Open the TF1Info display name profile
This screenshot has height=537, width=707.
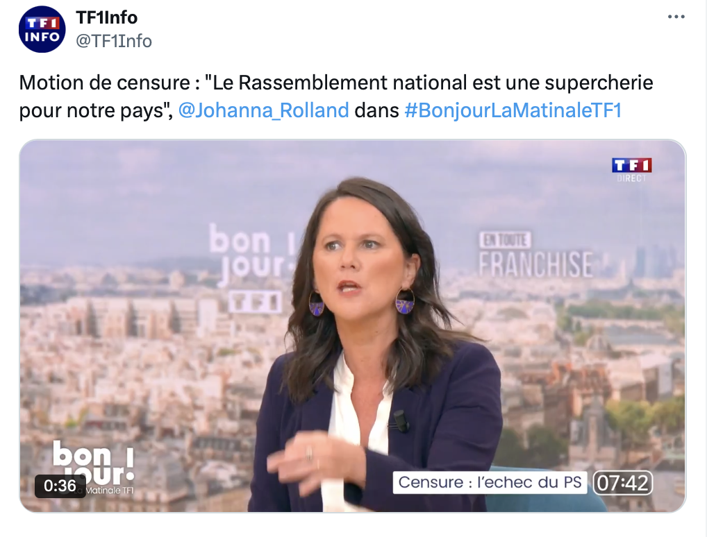point(107,17)
